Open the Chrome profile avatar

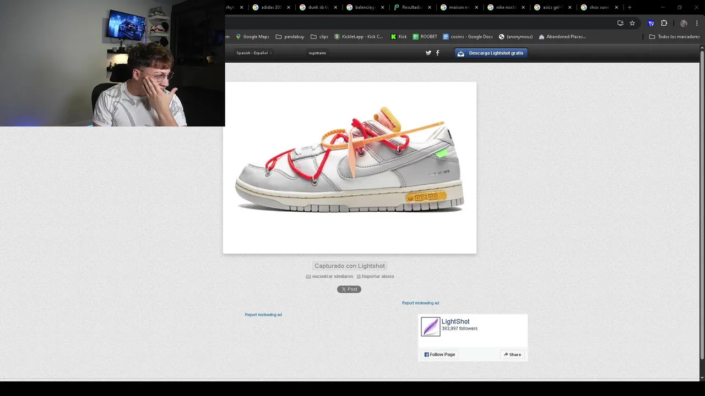pos(684,23)
